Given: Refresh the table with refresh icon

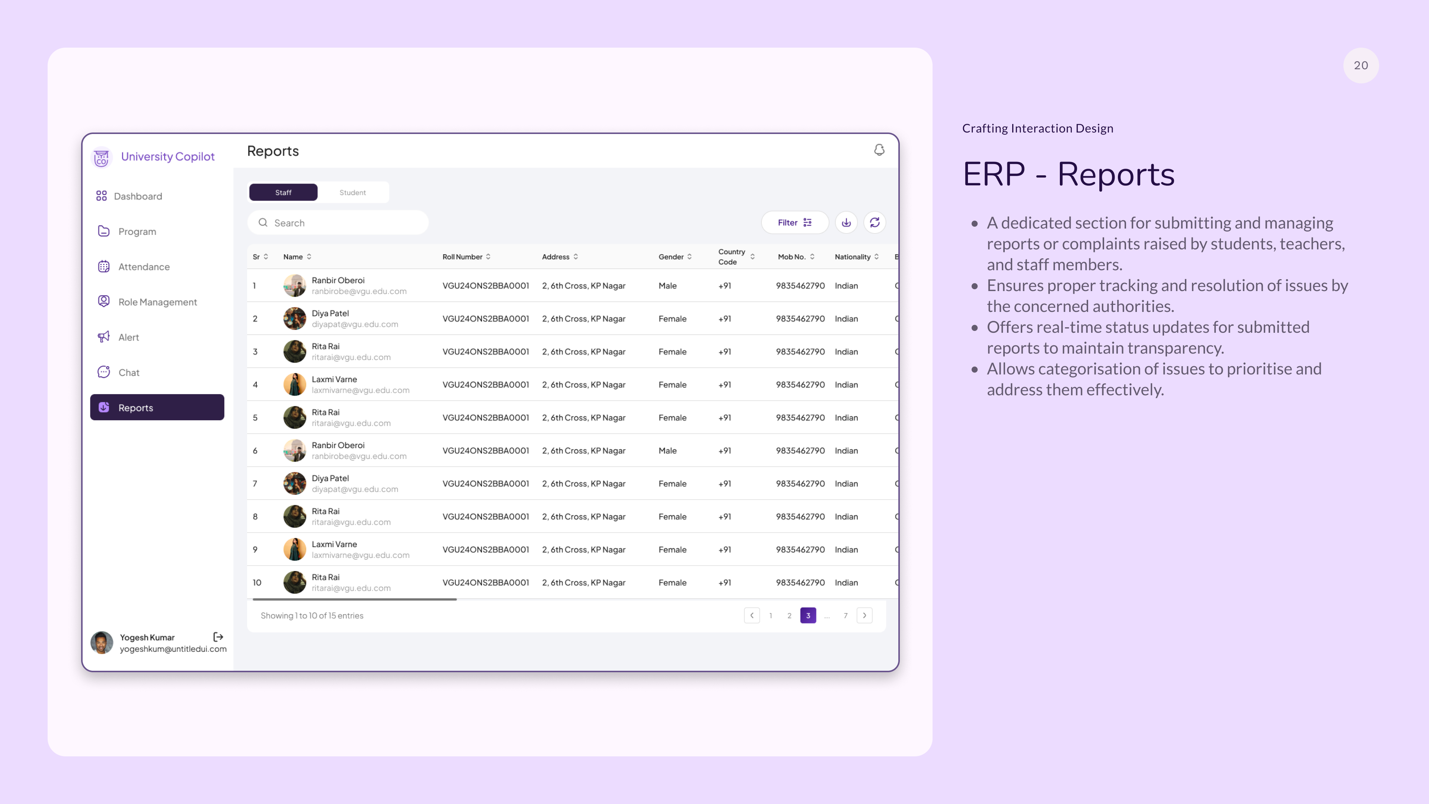Looking at the screenshot, I should [875, 223].
